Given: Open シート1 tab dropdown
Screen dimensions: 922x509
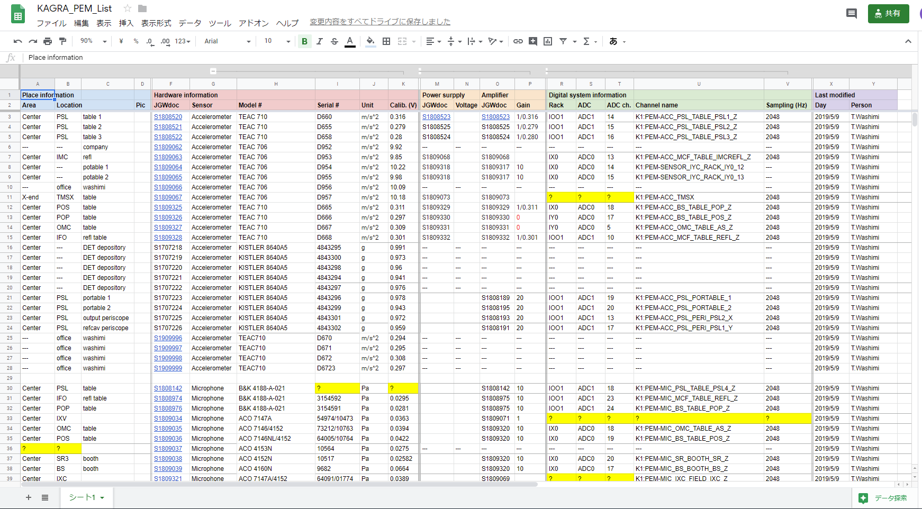Looking at the screenshot, I should pos(102,498).
